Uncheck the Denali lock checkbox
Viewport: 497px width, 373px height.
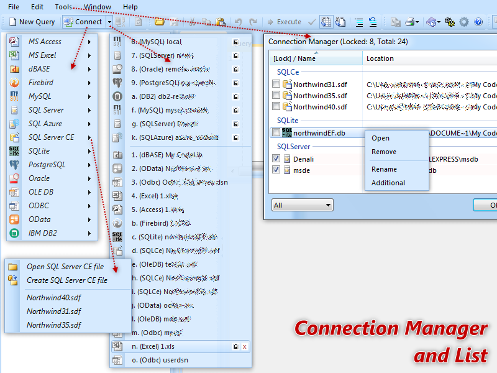(276, 159)
